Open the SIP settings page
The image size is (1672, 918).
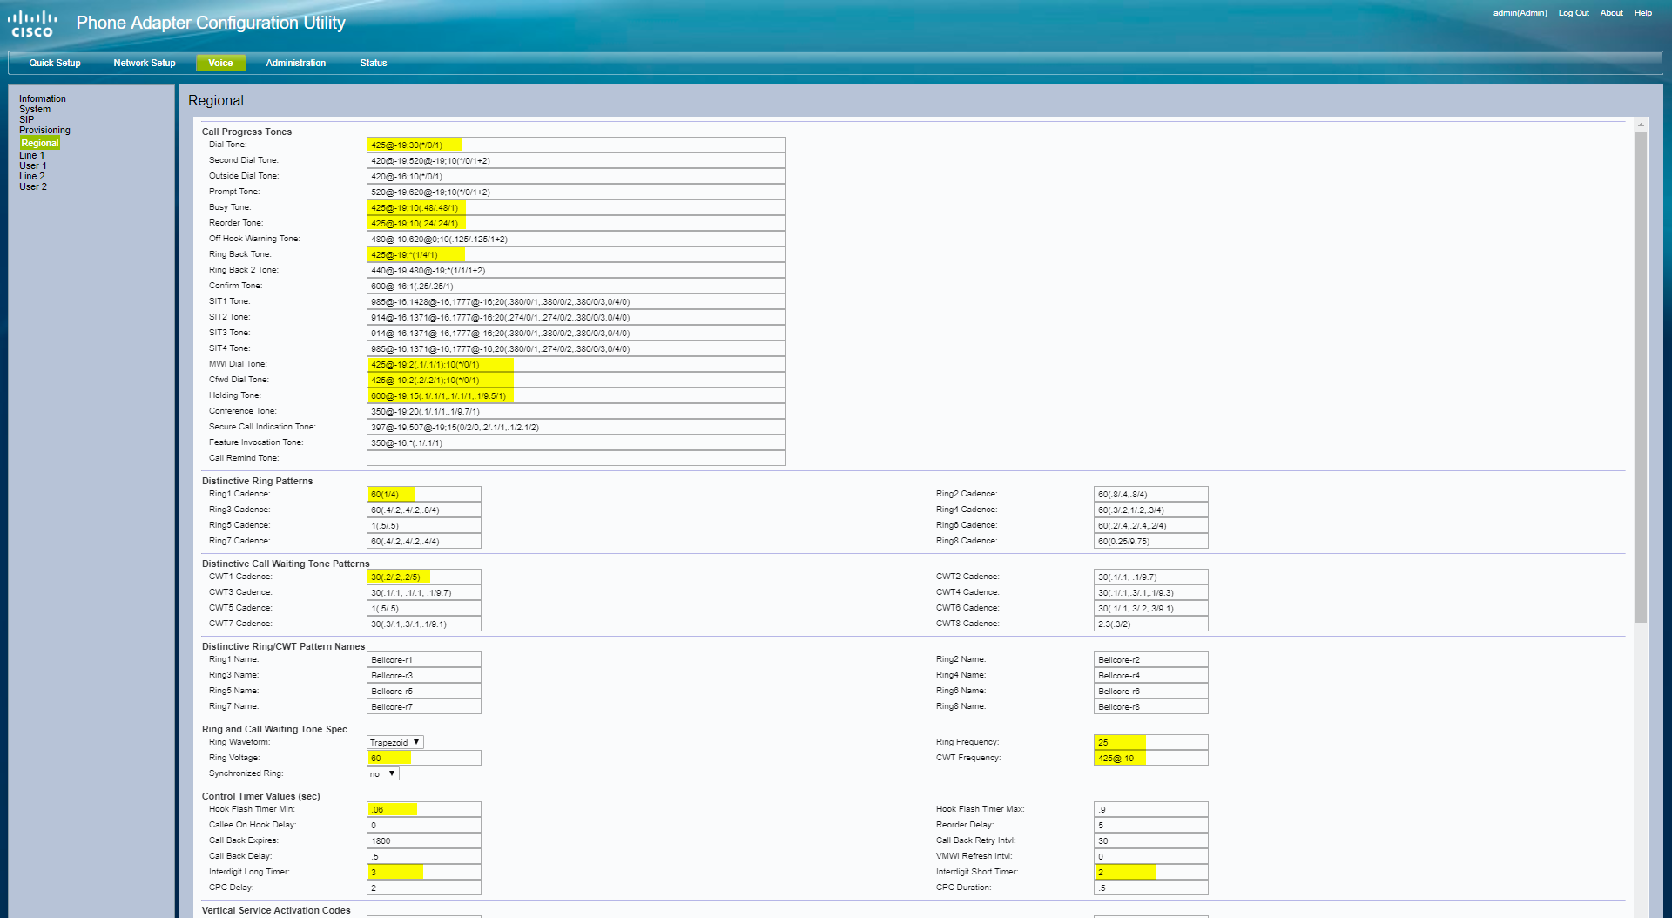click(26, 119)
